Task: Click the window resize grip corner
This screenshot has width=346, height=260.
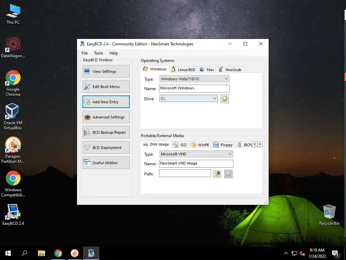Action: tap(266, 202)
